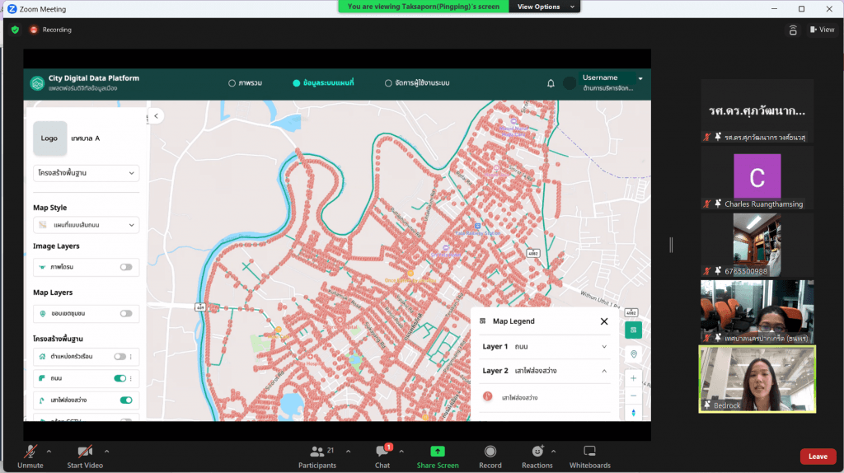Unmute the microphone in Zoom
The width and height of the screenshot is (844, 473).
(30, 457)
